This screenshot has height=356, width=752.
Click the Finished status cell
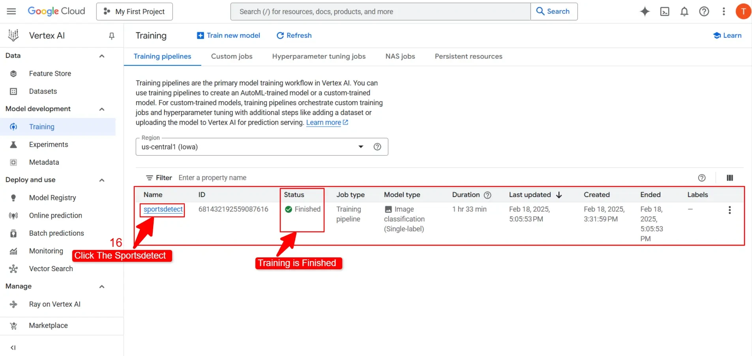(x=302, y=209)
